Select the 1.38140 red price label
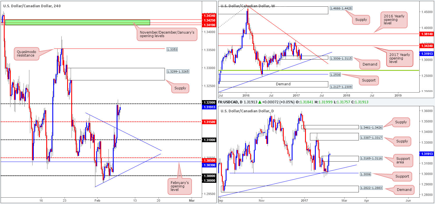Image resolution: width=435 pixels, height=204 pixels. pos(427,34)
